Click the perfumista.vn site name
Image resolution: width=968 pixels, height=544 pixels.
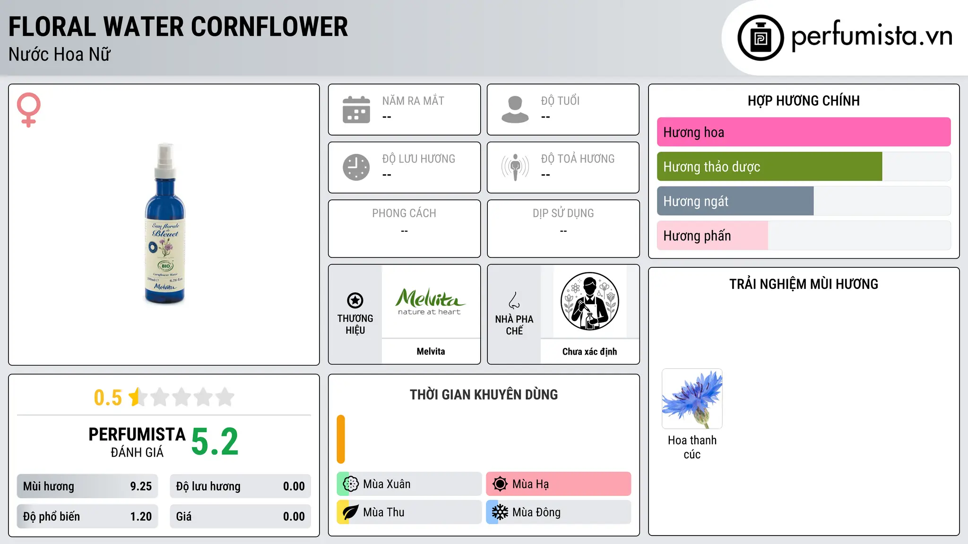pyautogui.click(x=872, y=36)
